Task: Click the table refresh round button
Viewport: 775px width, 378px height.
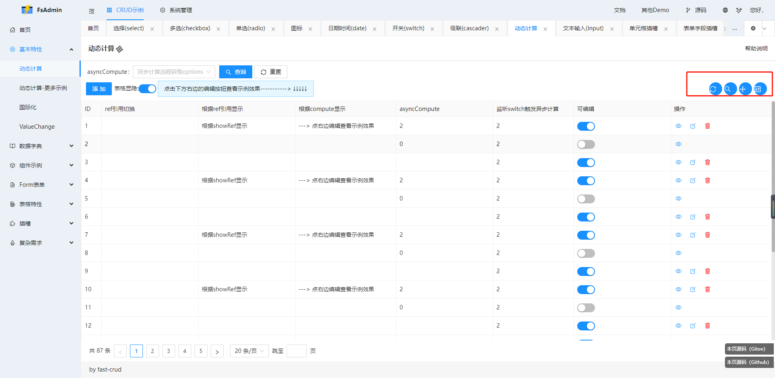Action: point(715,89)
